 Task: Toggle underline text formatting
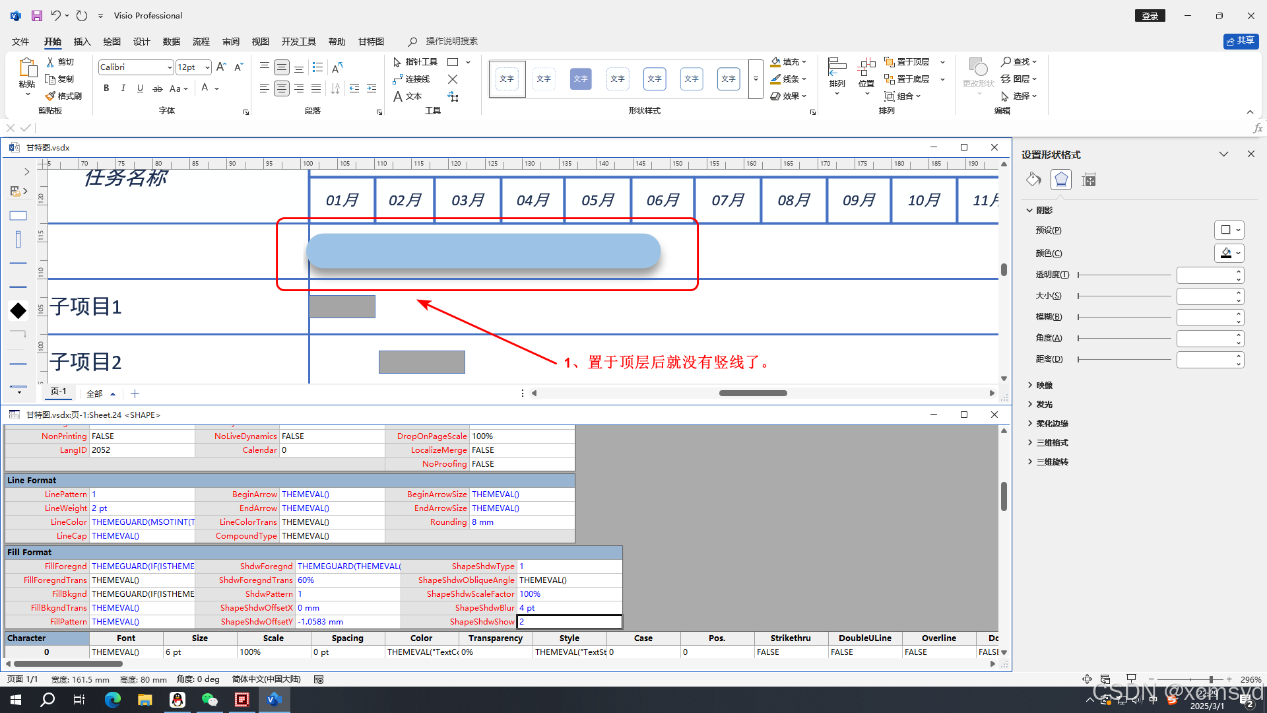tap(140, 88)
